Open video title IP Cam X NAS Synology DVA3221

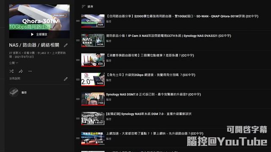(x=169, y=35)
